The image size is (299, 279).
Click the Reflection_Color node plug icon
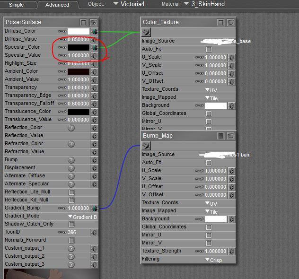(95, 128)
